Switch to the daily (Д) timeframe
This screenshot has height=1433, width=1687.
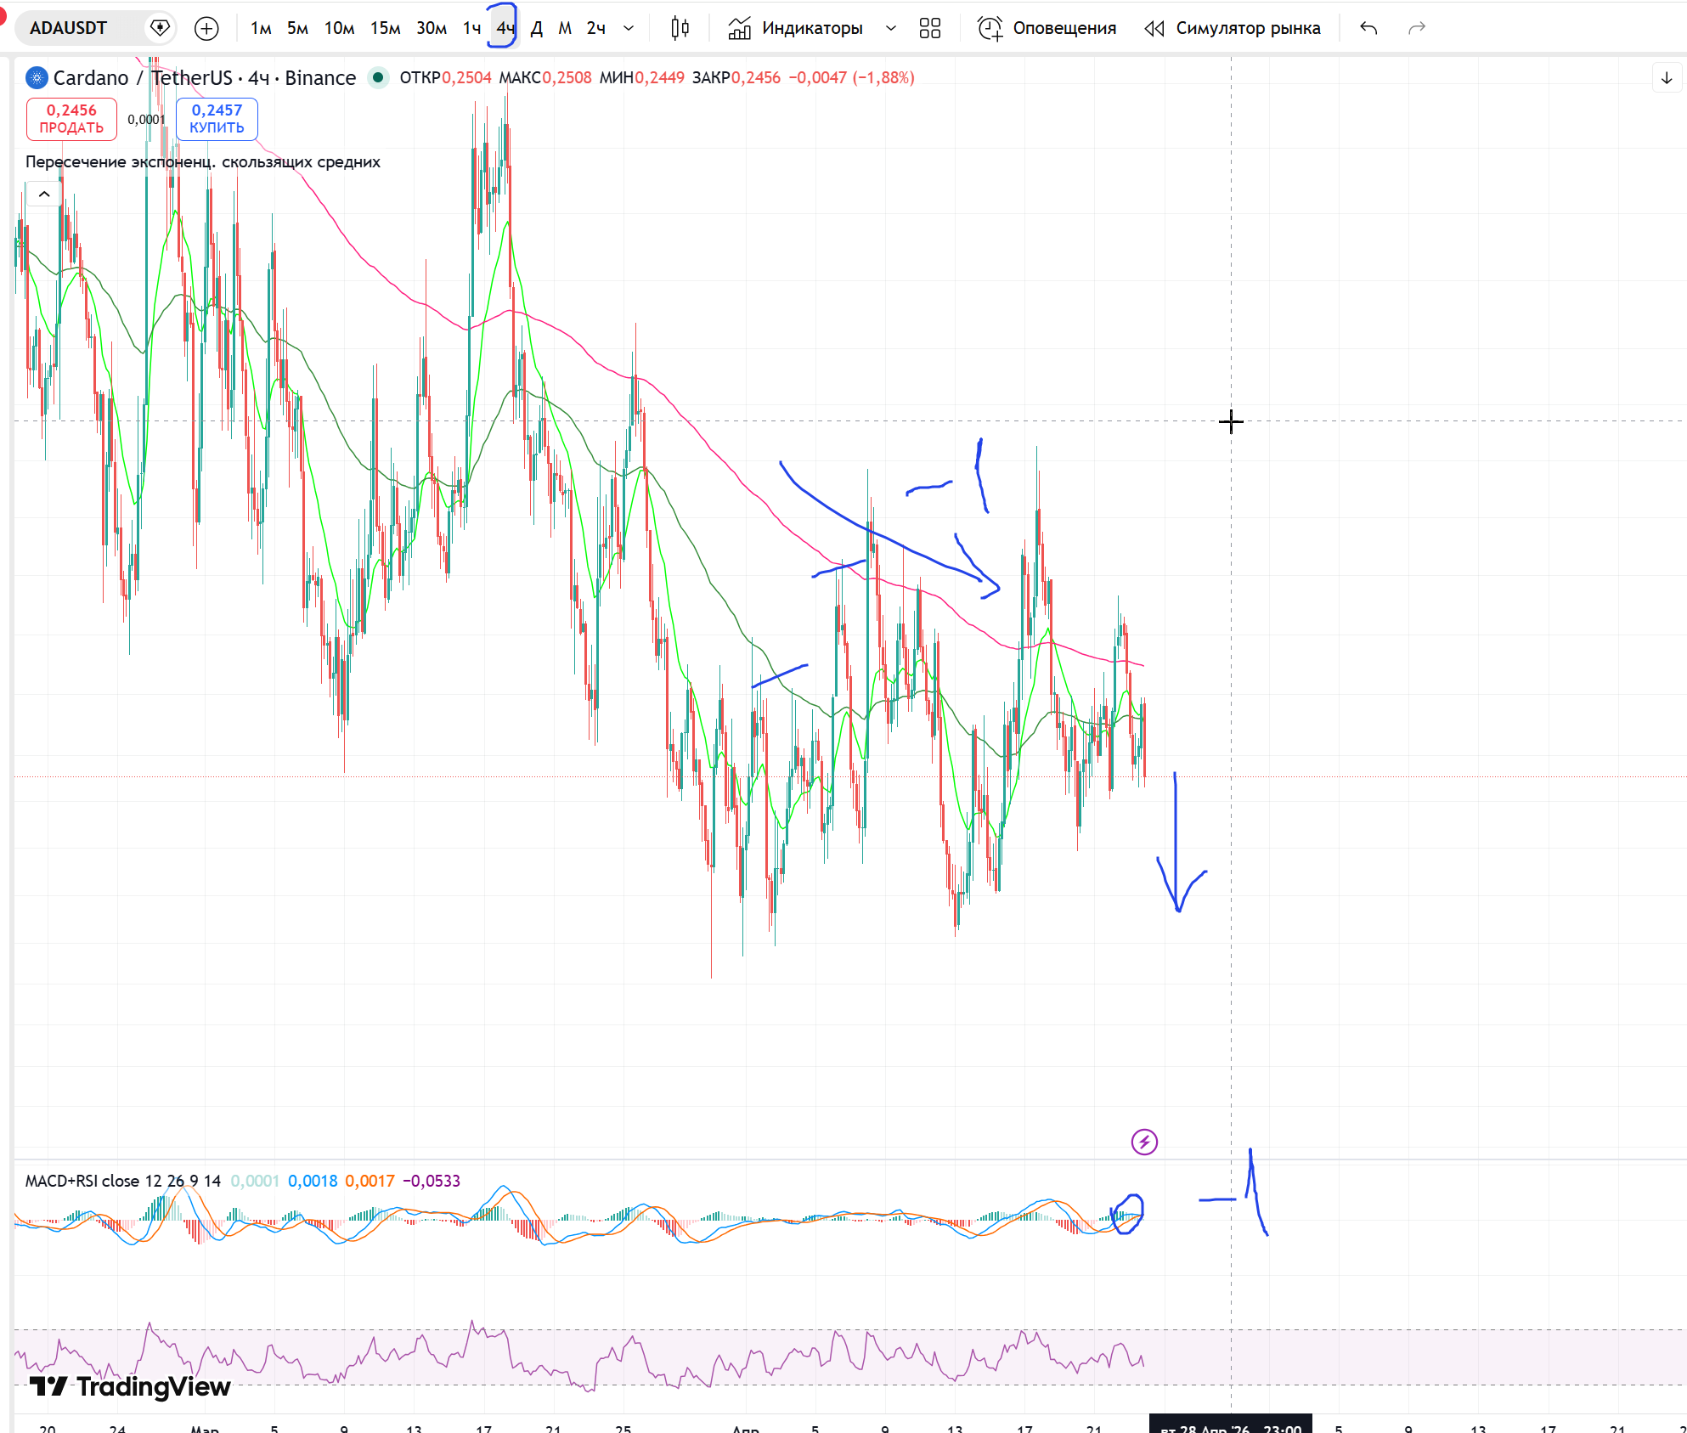(x=537, y=28)
